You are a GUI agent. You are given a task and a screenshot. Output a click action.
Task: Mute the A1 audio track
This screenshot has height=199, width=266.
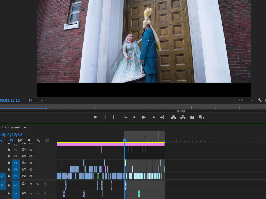point(31,184)
